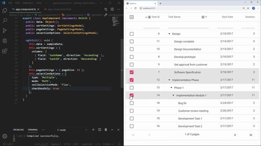
Task: Bookmark this page with star icon
Action: click(248, 8)
